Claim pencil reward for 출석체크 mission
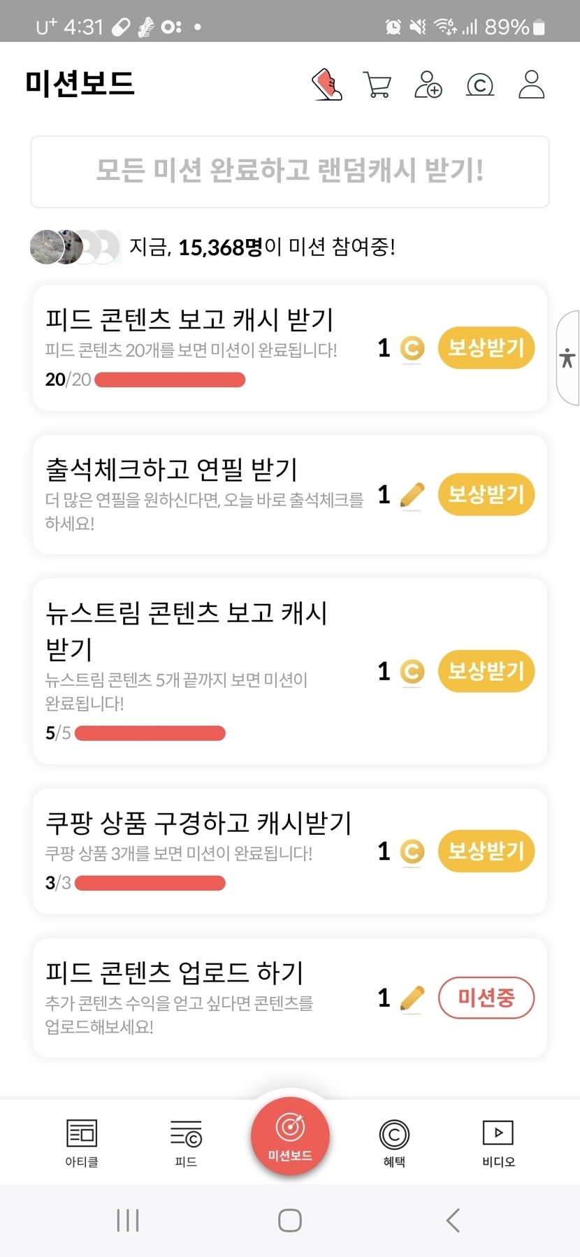The image size is (580, 1257). (486, 494)
